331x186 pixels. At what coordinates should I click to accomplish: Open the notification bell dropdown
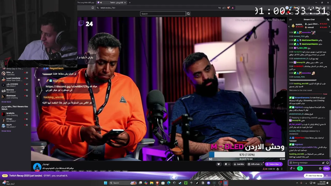pos(227,164)
